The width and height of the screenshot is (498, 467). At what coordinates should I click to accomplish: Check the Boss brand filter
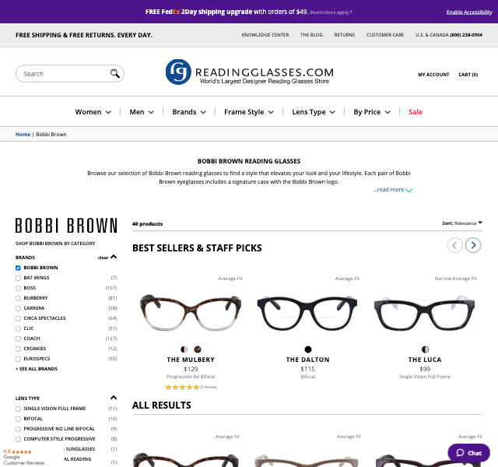[18, 288]
